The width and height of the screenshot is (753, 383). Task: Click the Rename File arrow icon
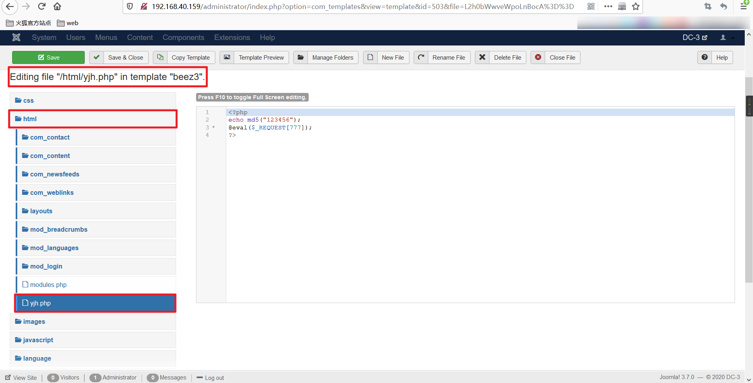421,57
